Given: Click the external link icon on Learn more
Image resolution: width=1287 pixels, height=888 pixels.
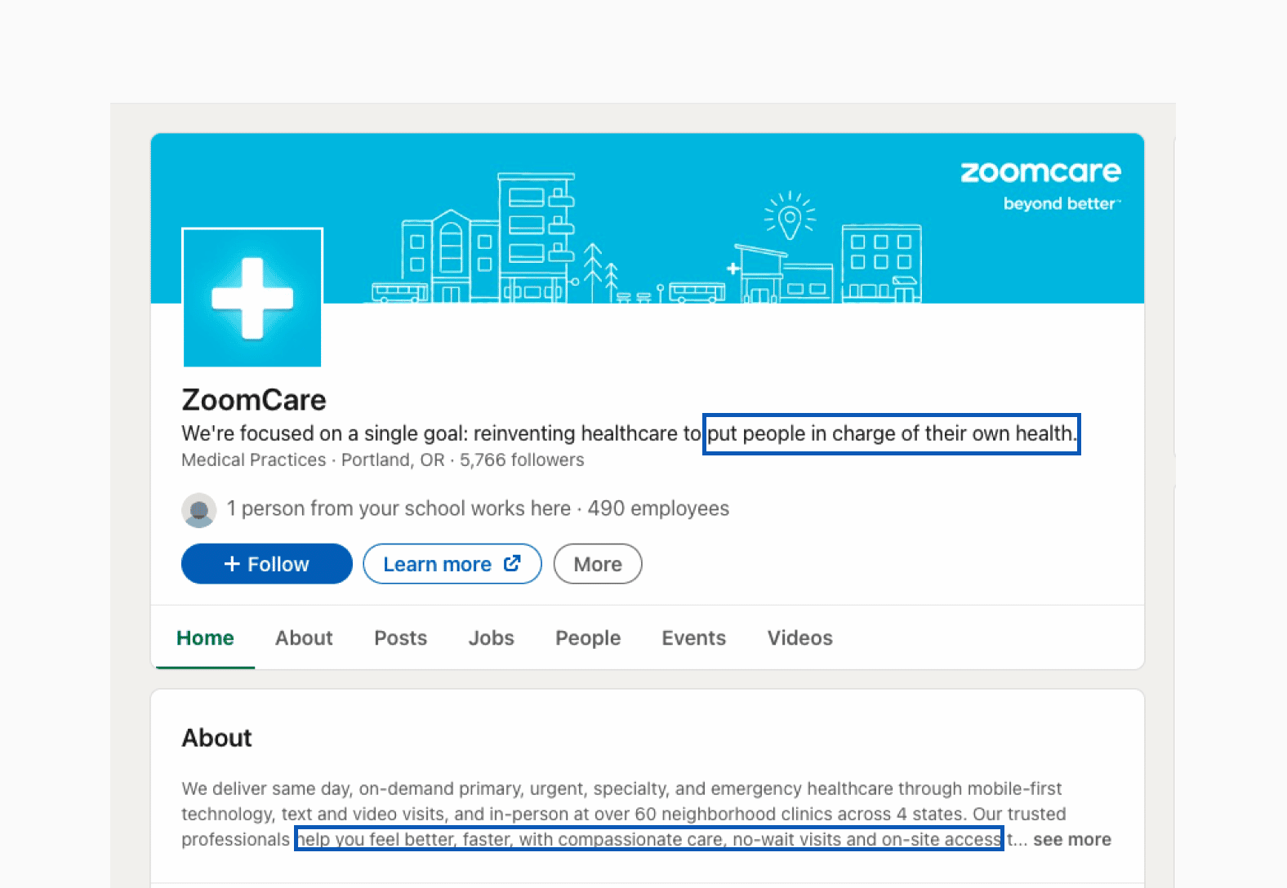Looking at the screenshot, I should point(512,563).
